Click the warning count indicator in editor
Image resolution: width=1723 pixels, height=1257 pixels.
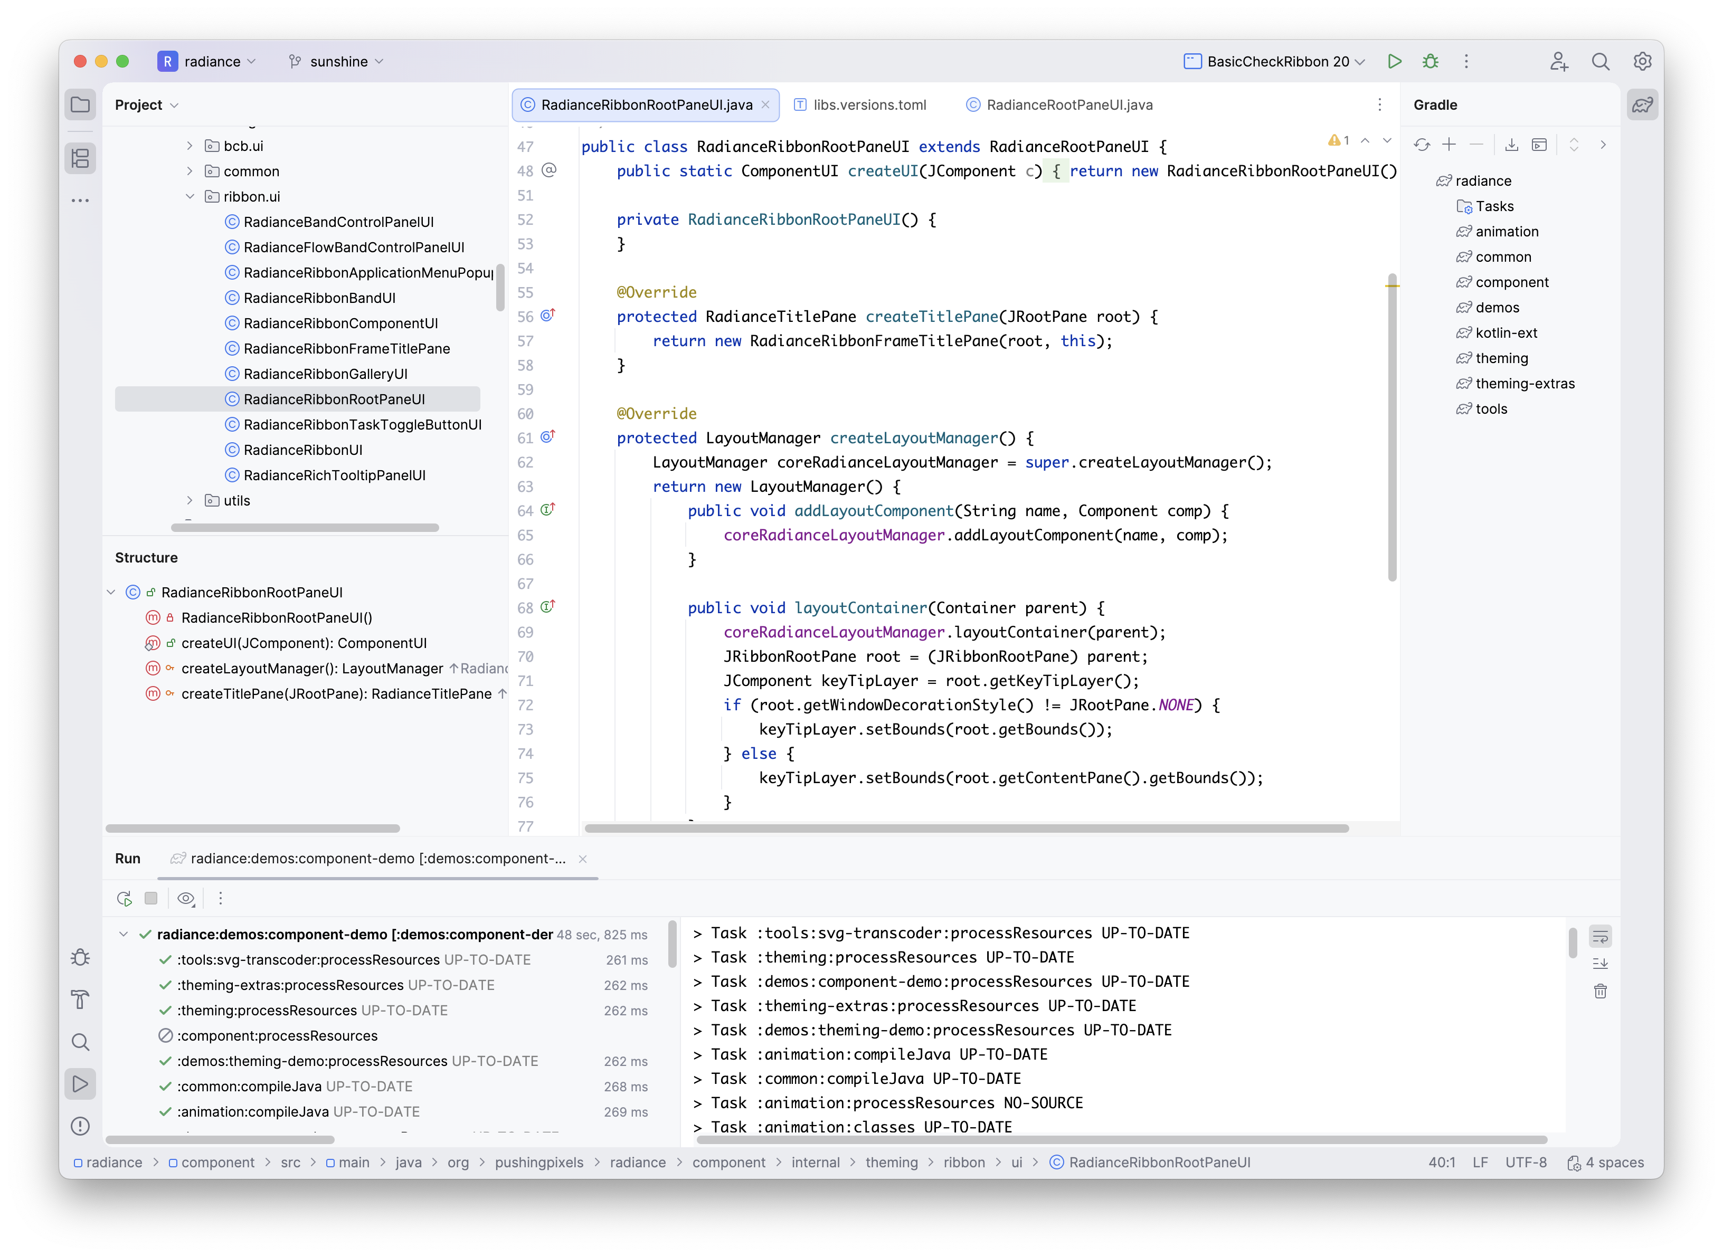click(x=1339, y=141)
